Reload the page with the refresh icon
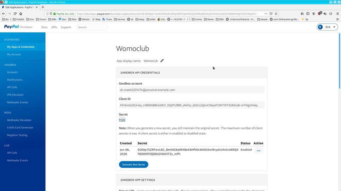Viewport: 341px width, 191px height. coord(15,14)
